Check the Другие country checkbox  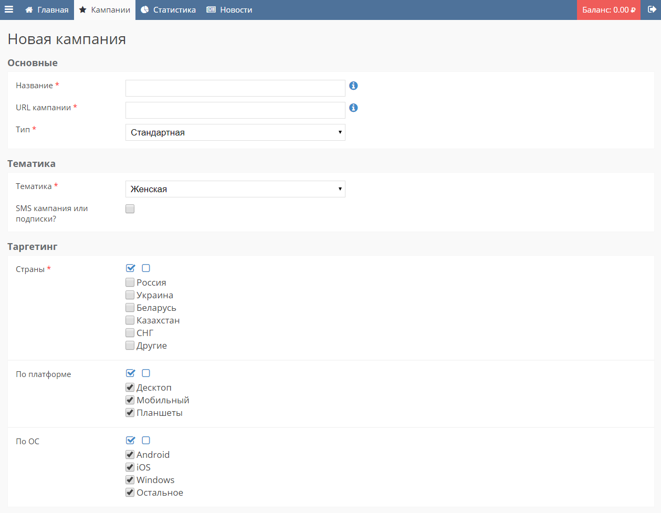click(x=130, y=346)
